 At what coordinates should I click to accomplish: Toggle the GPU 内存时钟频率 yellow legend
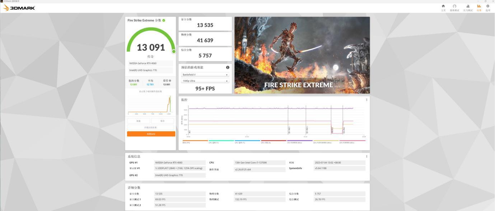pos(326,142)
